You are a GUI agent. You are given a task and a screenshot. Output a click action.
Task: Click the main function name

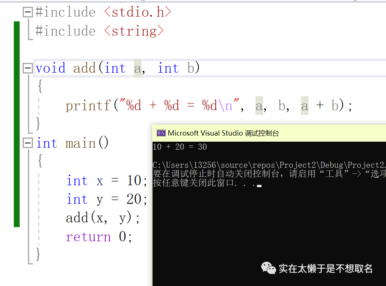pos(81,144)
